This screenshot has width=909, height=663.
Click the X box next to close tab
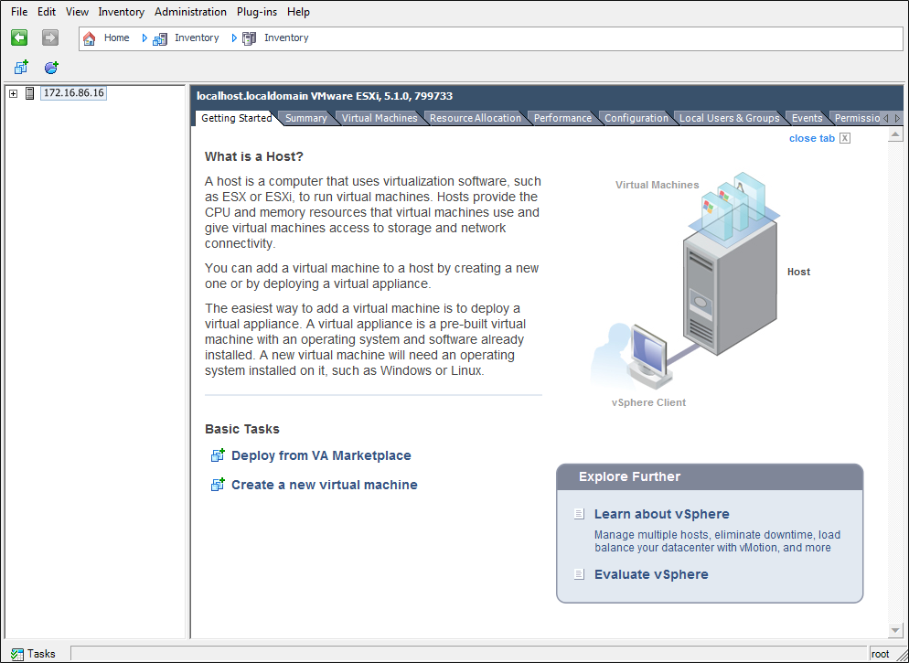[x=845, y=138]
